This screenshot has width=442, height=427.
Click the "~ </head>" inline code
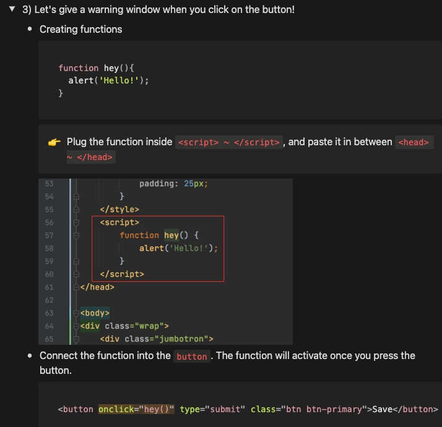91,157
